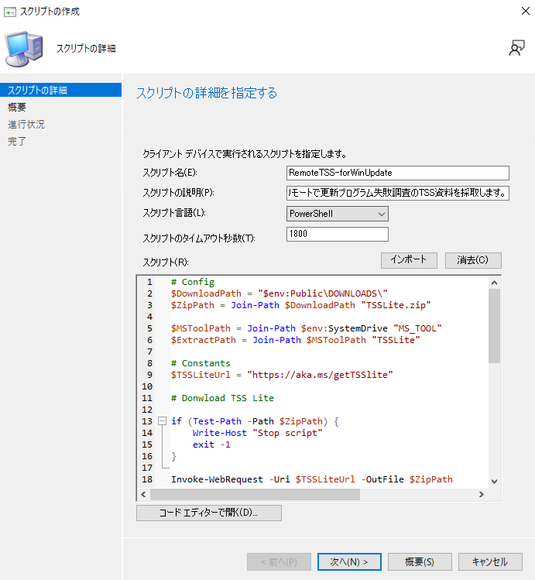The width and height of the screenshot is (535, 580).
Task: Click the スクリプト名 input field
Action: [x=397, y=173]
